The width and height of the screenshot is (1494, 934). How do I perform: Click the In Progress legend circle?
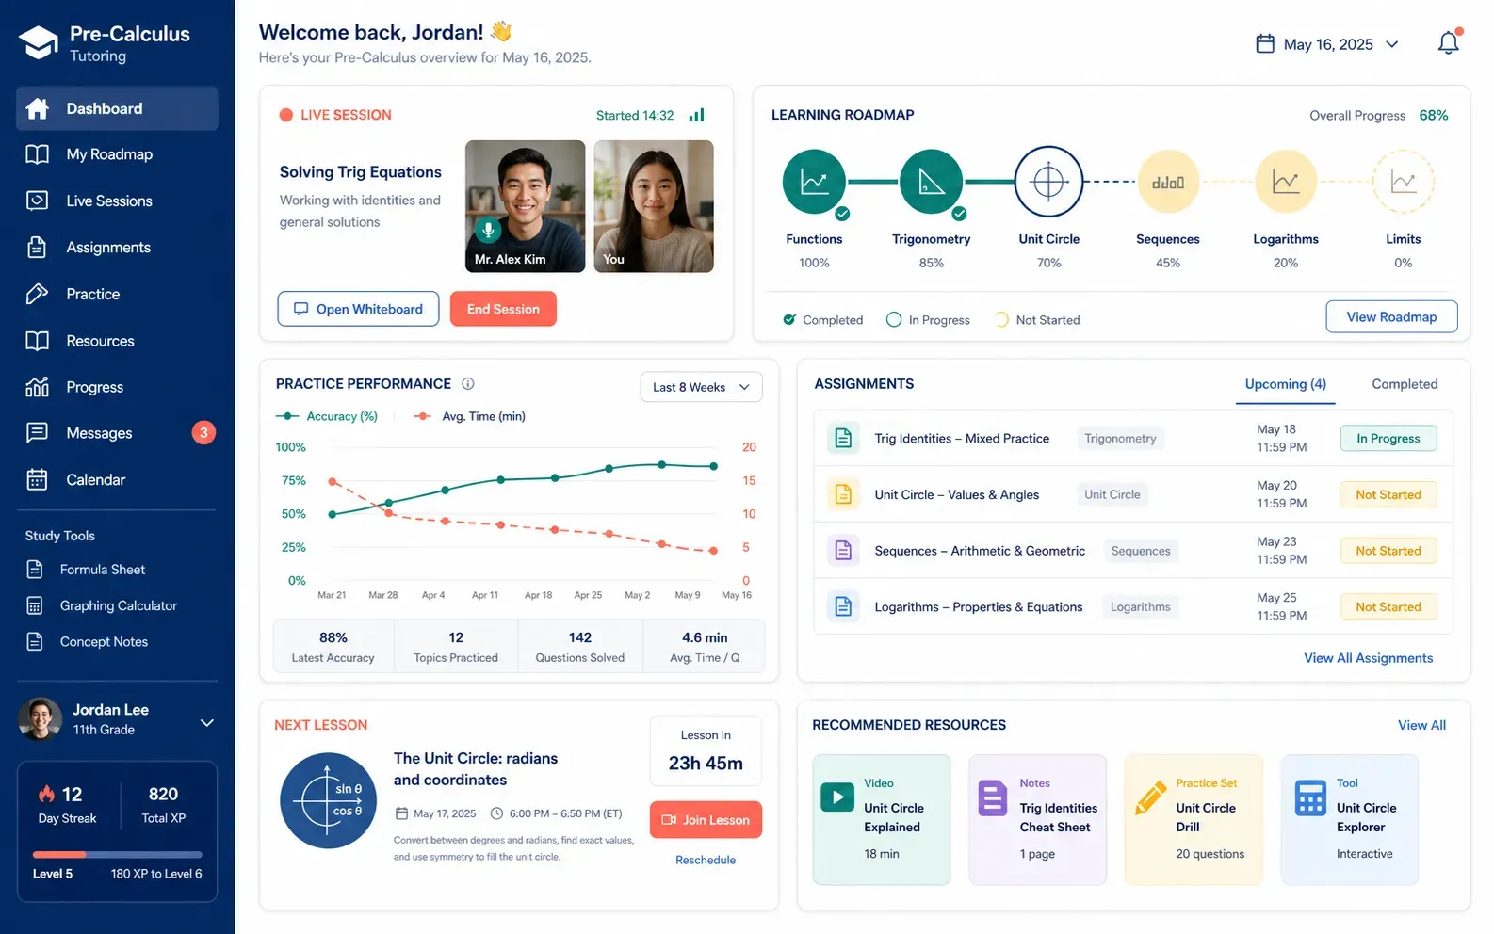894,320
